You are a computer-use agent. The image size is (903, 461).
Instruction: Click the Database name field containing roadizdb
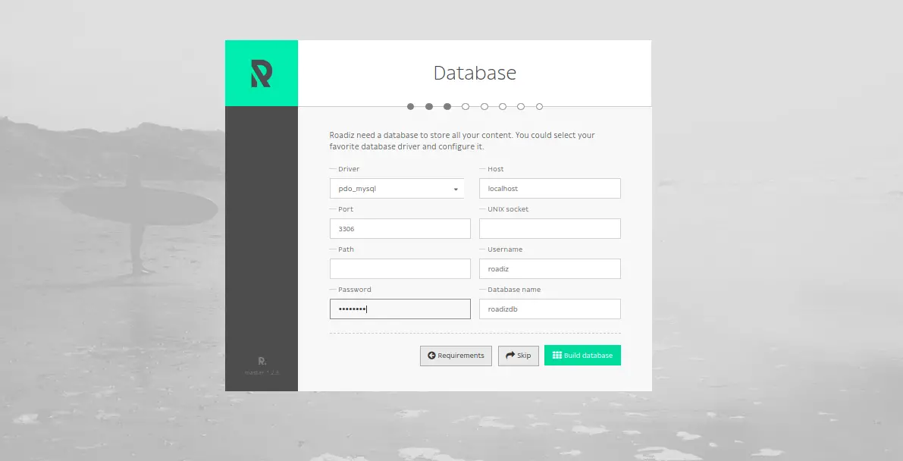tap(550, 309)
